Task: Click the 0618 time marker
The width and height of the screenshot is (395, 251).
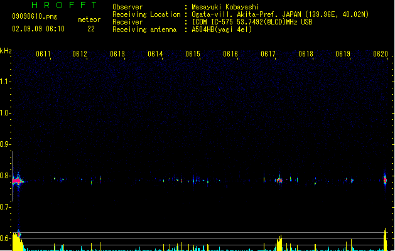Action: click(x=306, y=53)
